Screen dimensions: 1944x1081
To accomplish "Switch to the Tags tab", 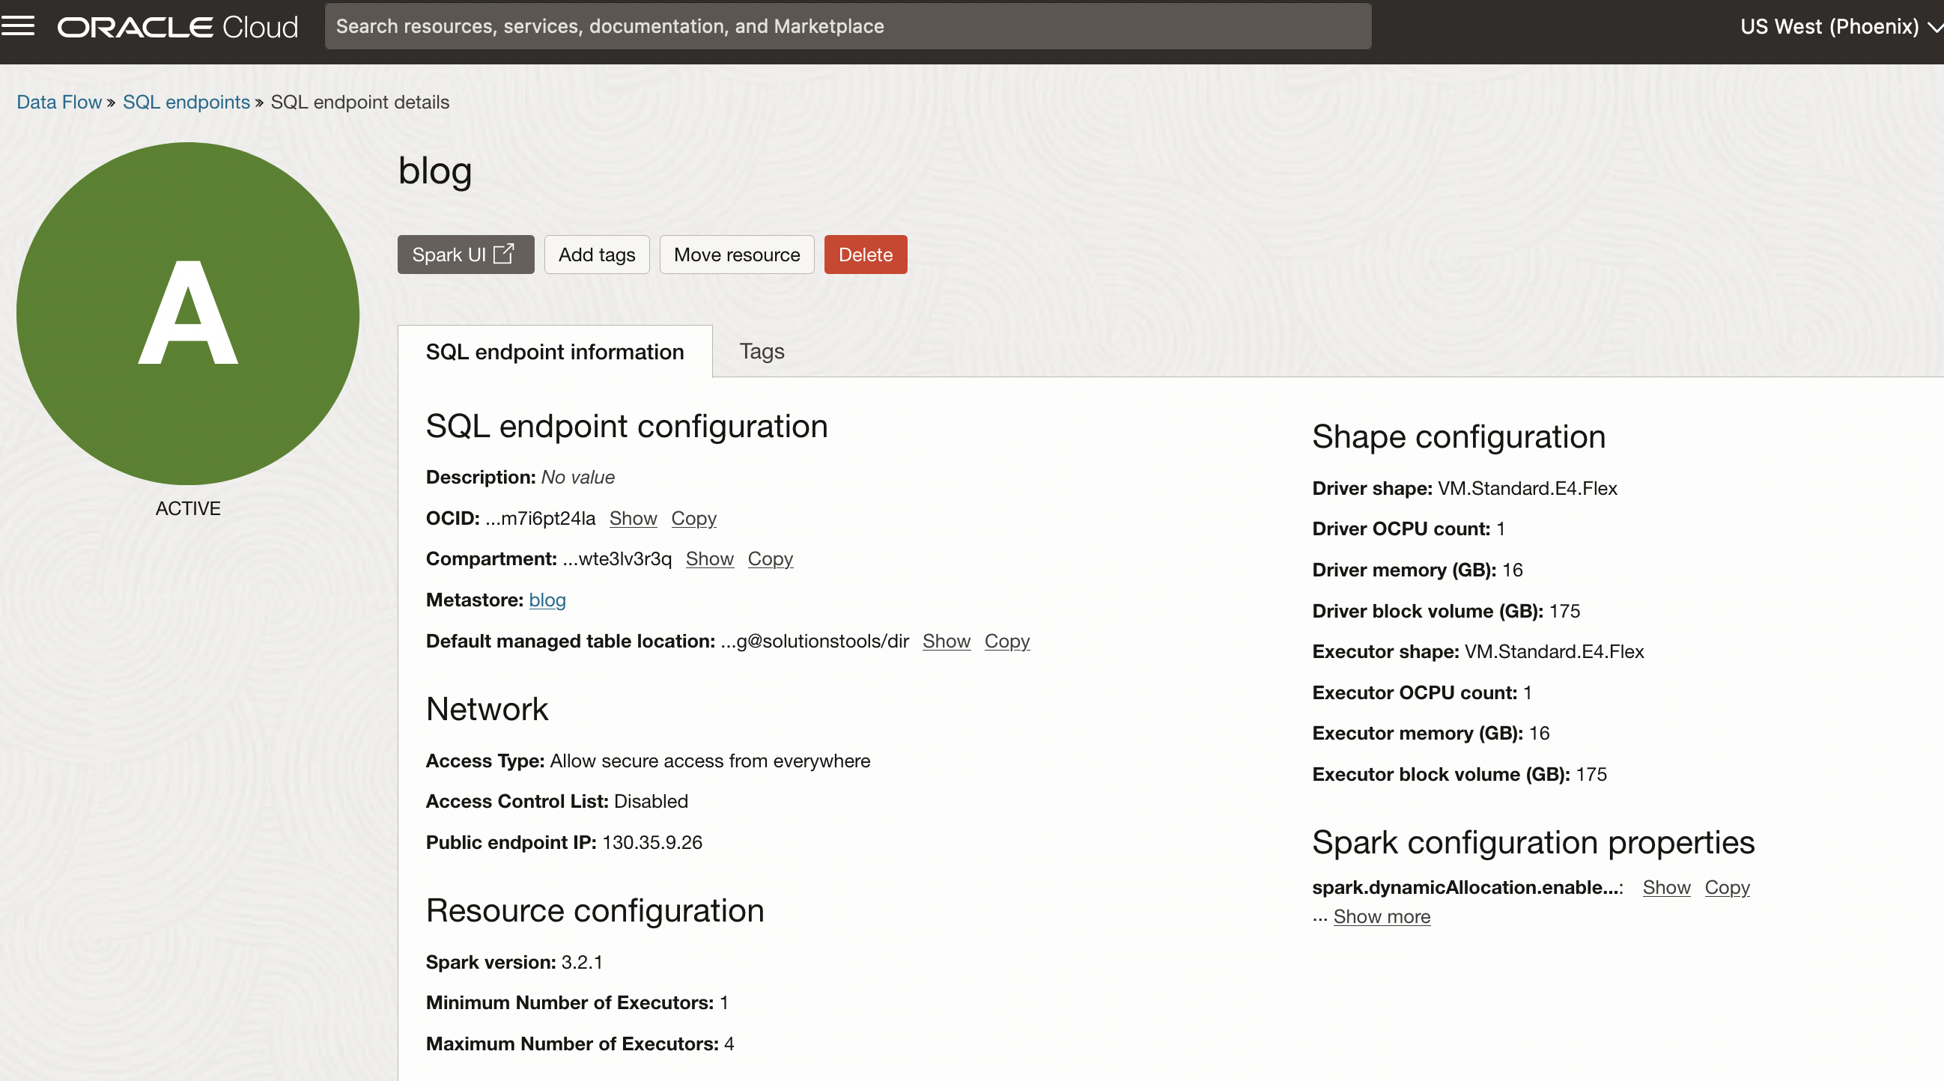I will click(x=761, y=351).
